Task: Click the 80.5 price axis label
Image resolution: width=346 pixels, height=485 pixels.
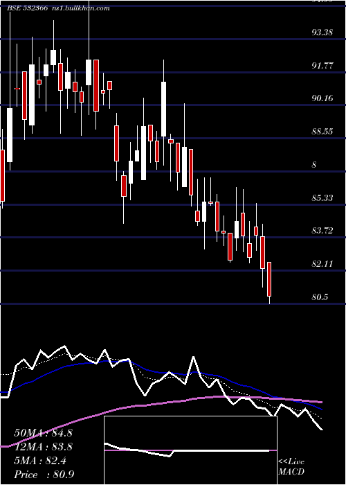Action: pos(320,297)
